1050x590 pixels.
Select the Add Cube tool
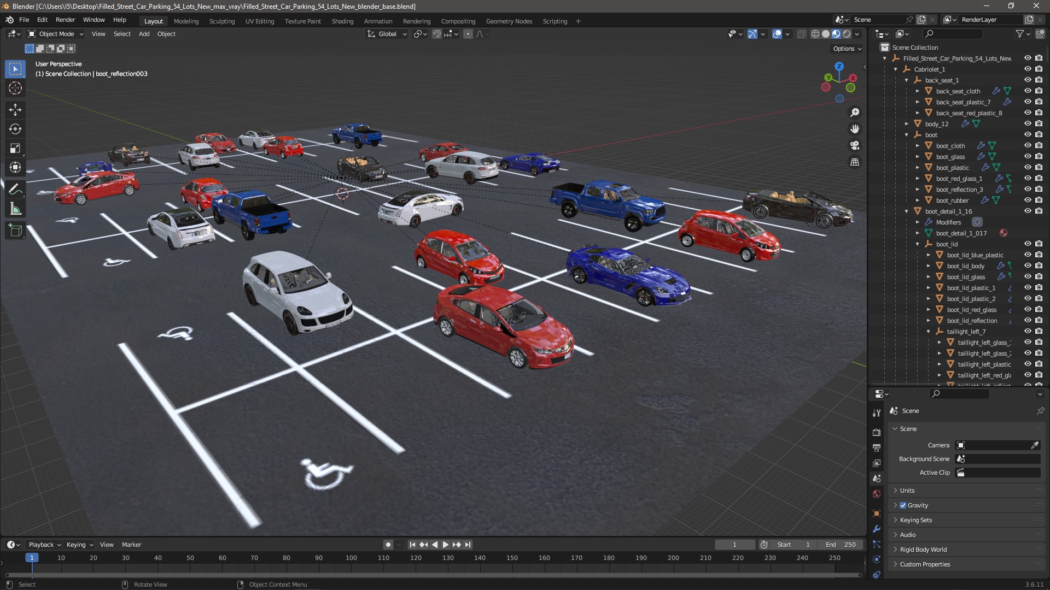(x=15, y=231)
